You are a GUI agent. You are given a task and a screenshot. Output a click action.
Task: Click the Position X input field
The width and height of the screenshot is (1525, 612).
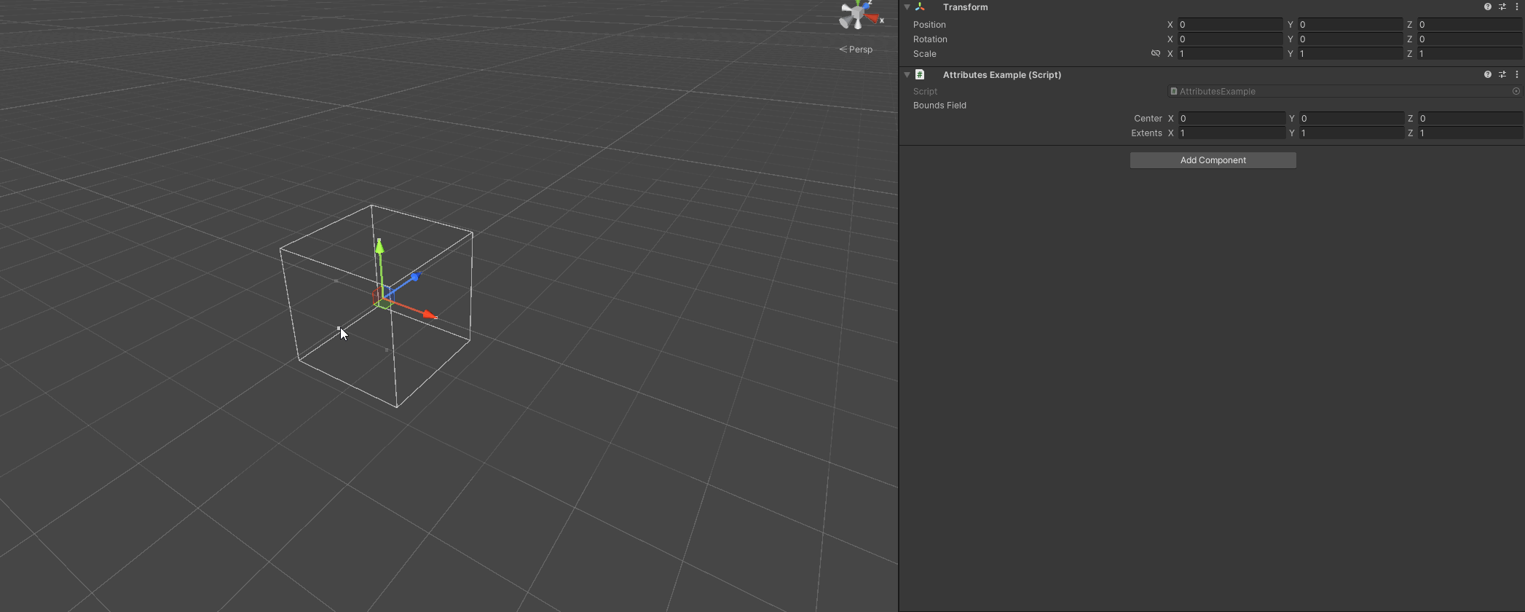click(x=1230, y=25)
